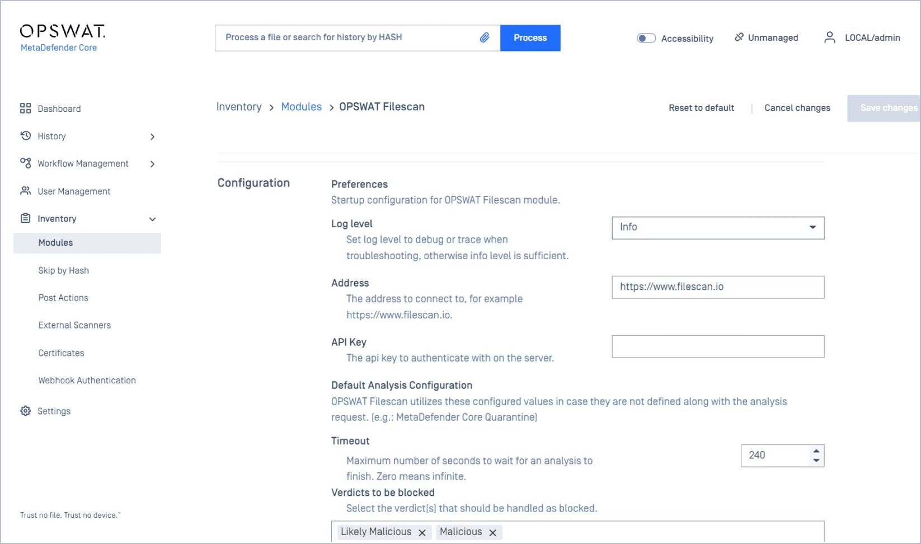Image resolution: width=921 pixels, height=544 pixels.
Task: Open the Dashboard page
Action: (x=59, y=109)
